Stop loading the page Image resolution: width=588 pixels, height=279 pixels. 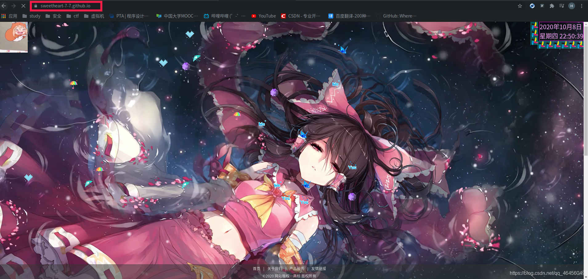click(23, 6)
